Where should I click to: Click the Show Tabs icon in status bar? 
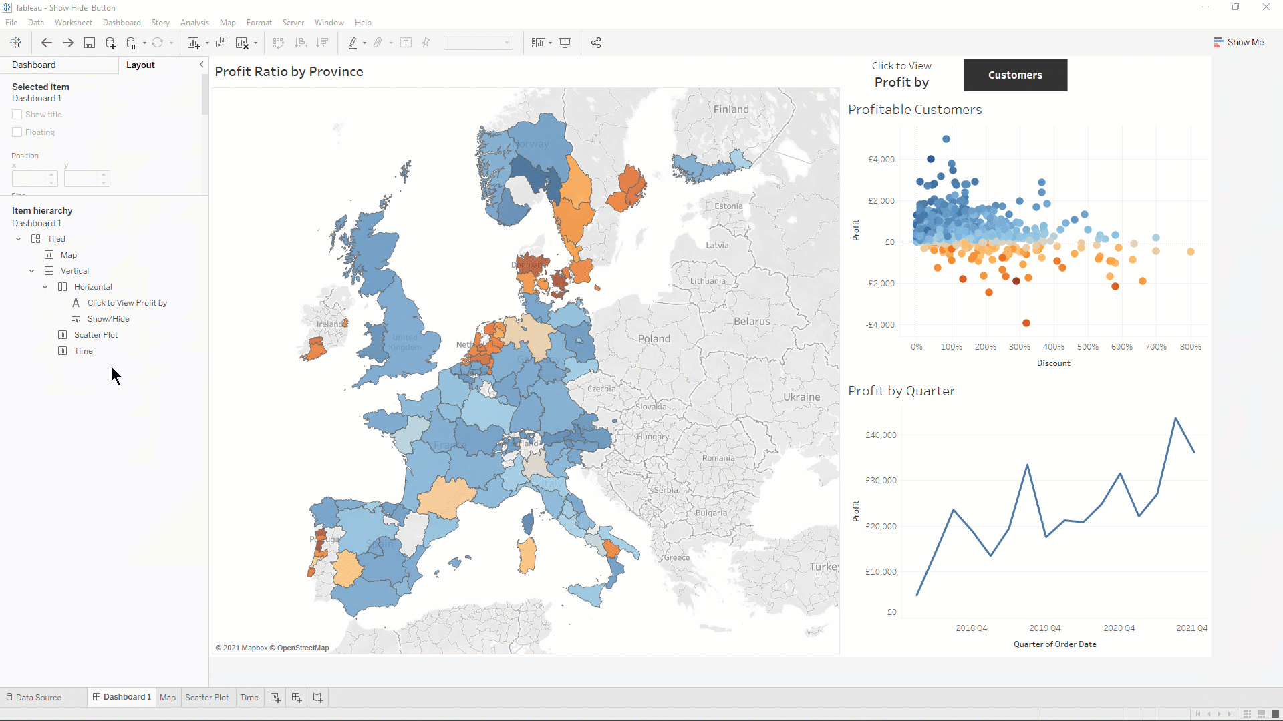(1275, 714)
